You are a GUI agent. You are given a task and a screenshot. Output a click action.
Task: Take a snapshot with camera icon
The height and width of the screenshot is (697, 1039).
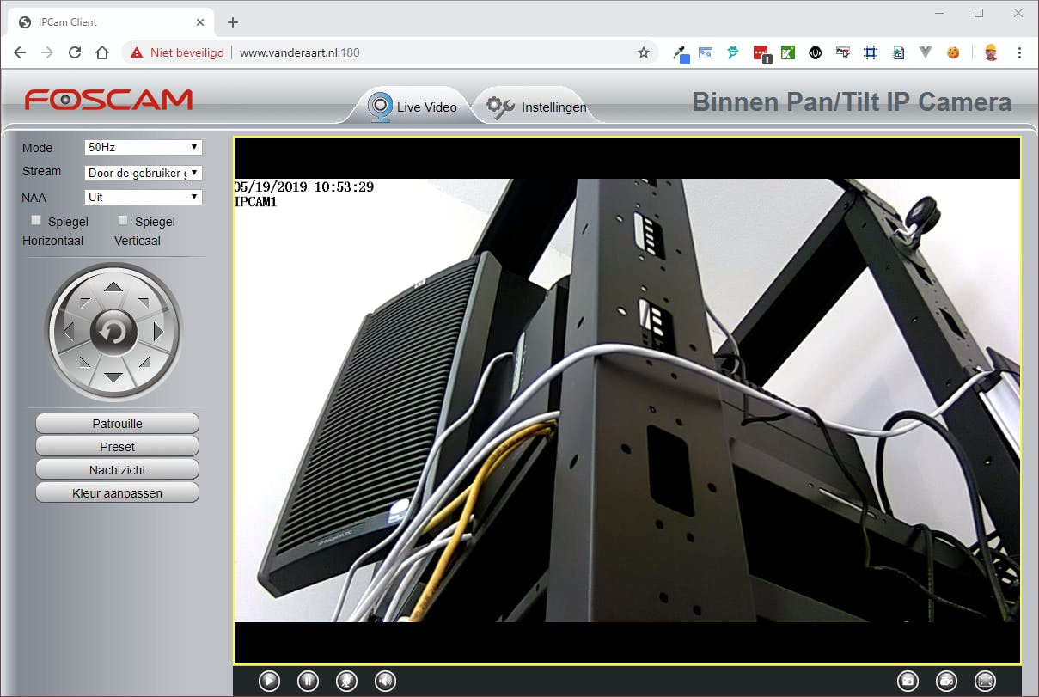tap(908, 681)
